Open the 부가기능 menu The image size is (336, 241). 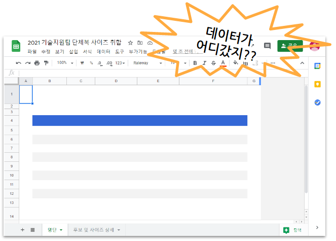click(x=138, y=52)
